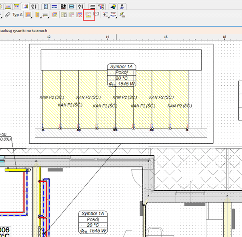This screenshot has width=242, height=237.
Task: Click the first KAN P2 (ŚC.) panel label
Action: click(52, 97)
